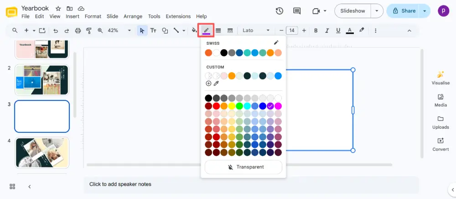The image size is (456, 199).
Task: Undo the last action
Action: (56, 30)
